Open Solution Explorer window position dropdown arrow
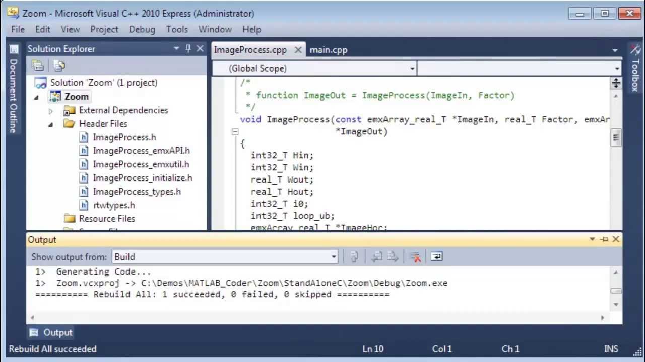Viewport: 645px width, 362px height. [x=176, y=48]
